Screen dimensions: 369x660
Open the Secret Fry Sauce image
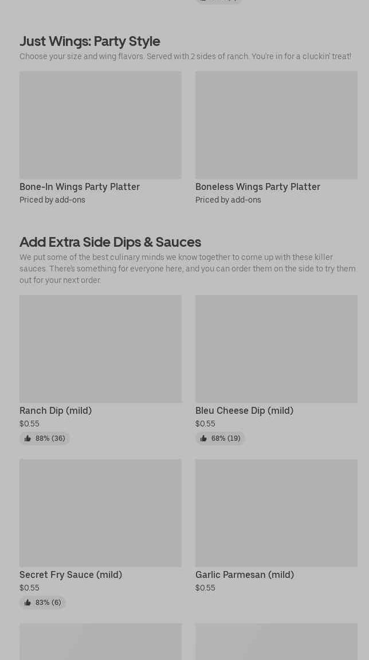tap(100, 513)
